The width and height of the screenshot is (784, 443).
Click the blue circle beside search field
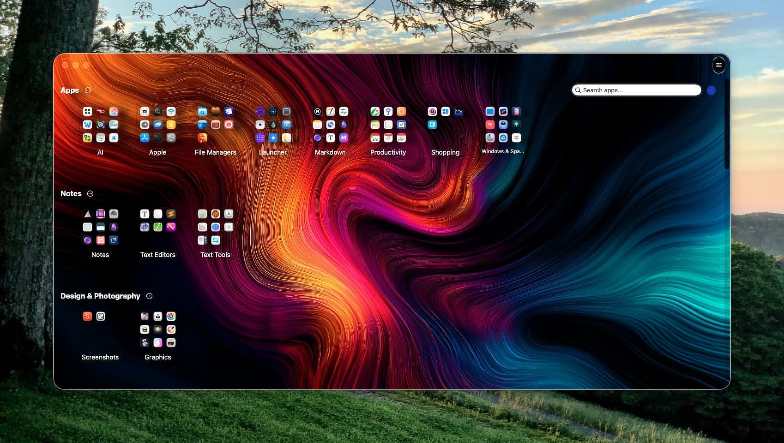pos(711,90)
